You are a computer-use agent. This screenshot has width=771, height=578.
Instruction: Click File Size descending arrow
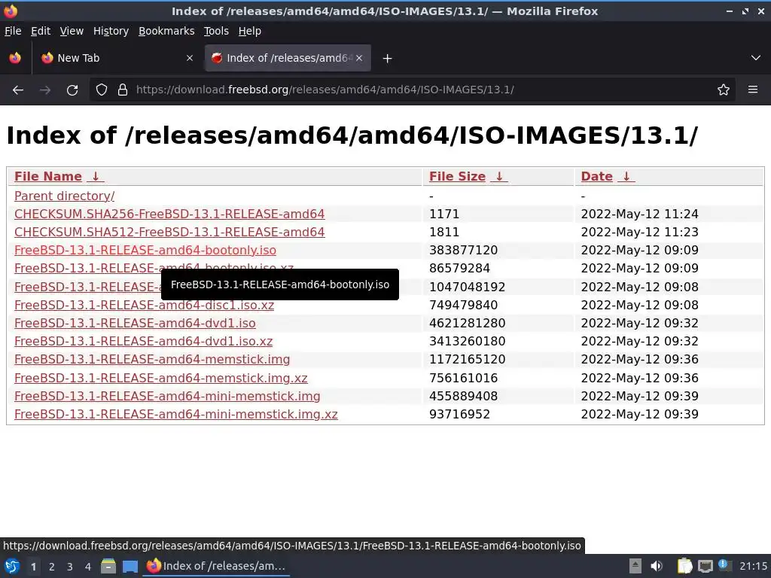coord(500,176)
